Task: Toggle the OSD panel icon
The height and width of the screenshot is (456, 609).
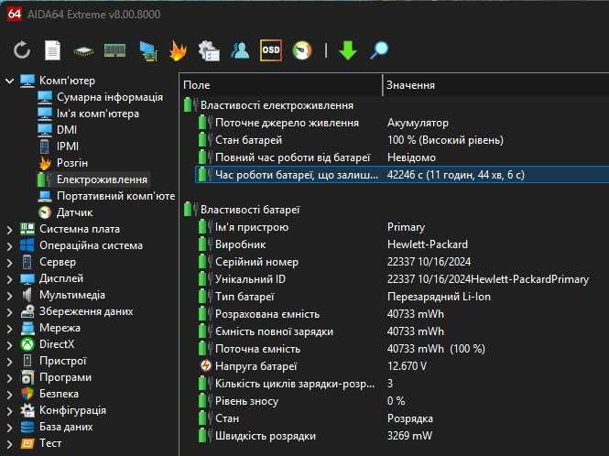Action: [271, 50]
